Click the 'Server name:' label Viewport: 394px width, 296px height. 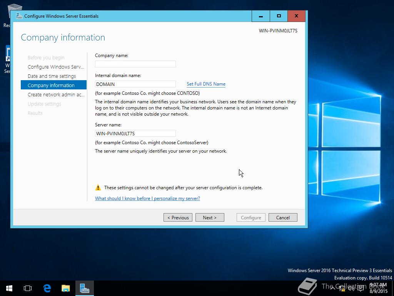click(108, 125)
